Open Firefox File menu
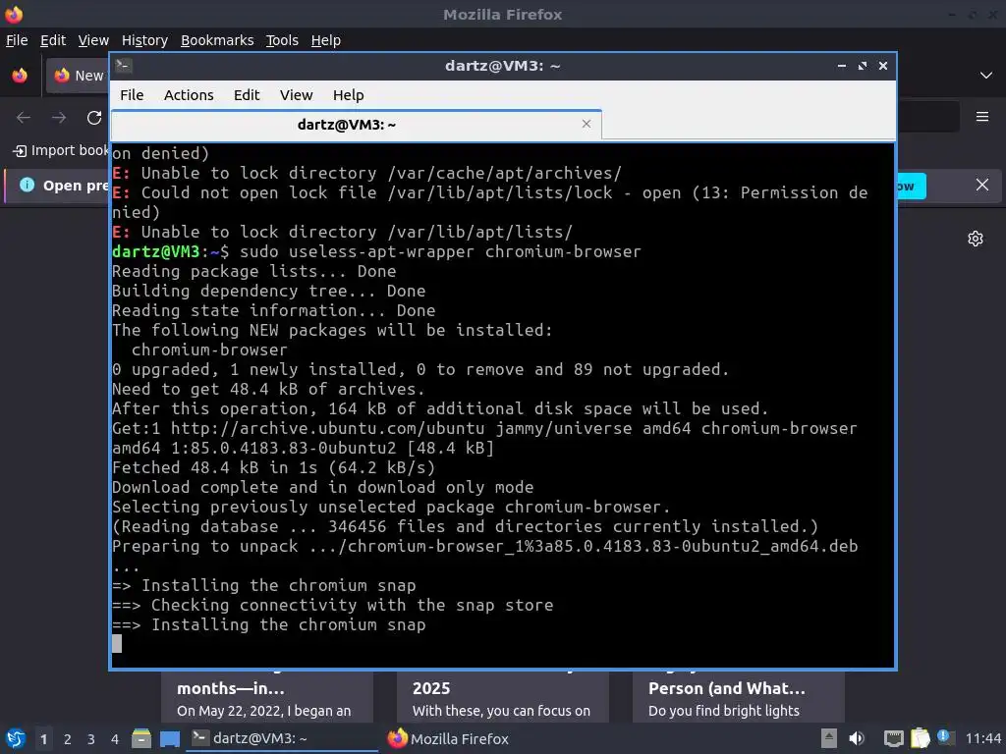The image size is (1006, 754). pos(17,40)
